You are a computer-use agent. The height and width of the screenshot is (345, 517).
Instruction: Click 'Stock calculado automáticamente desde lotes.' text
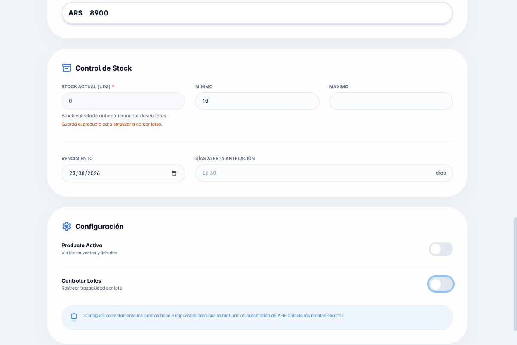coord(114,116)
